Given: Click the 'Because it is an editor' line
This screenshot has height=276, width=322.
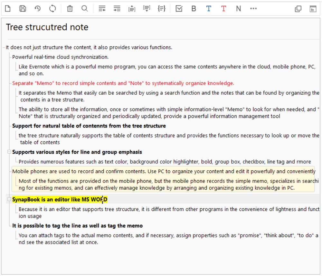Looking at the screenshot, I should [x=169, y=213].
